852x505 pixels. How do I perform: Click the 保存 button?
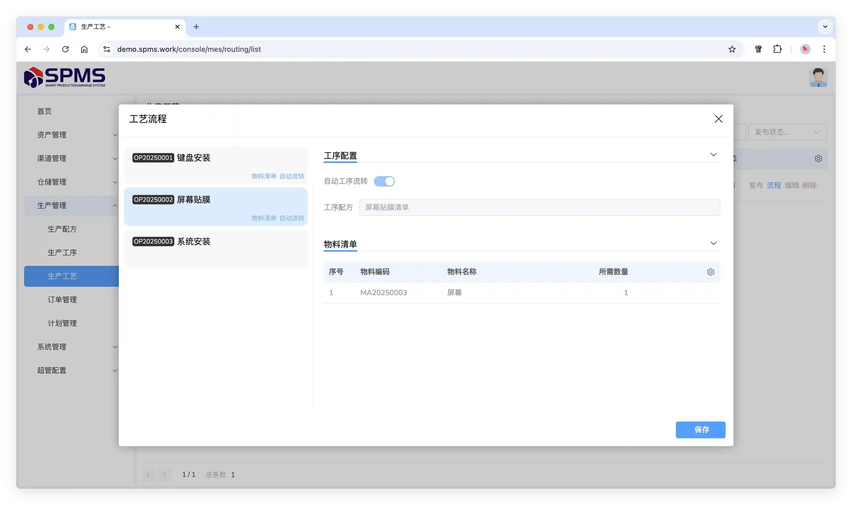click(700, 430)
